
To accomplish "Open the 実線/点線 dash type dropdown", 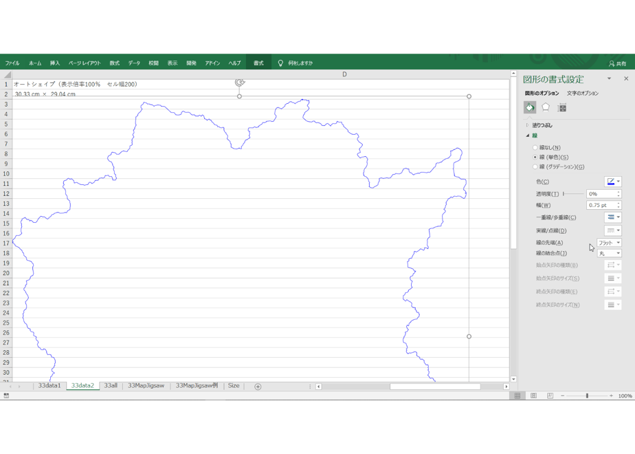I will [x=613, y=230].
